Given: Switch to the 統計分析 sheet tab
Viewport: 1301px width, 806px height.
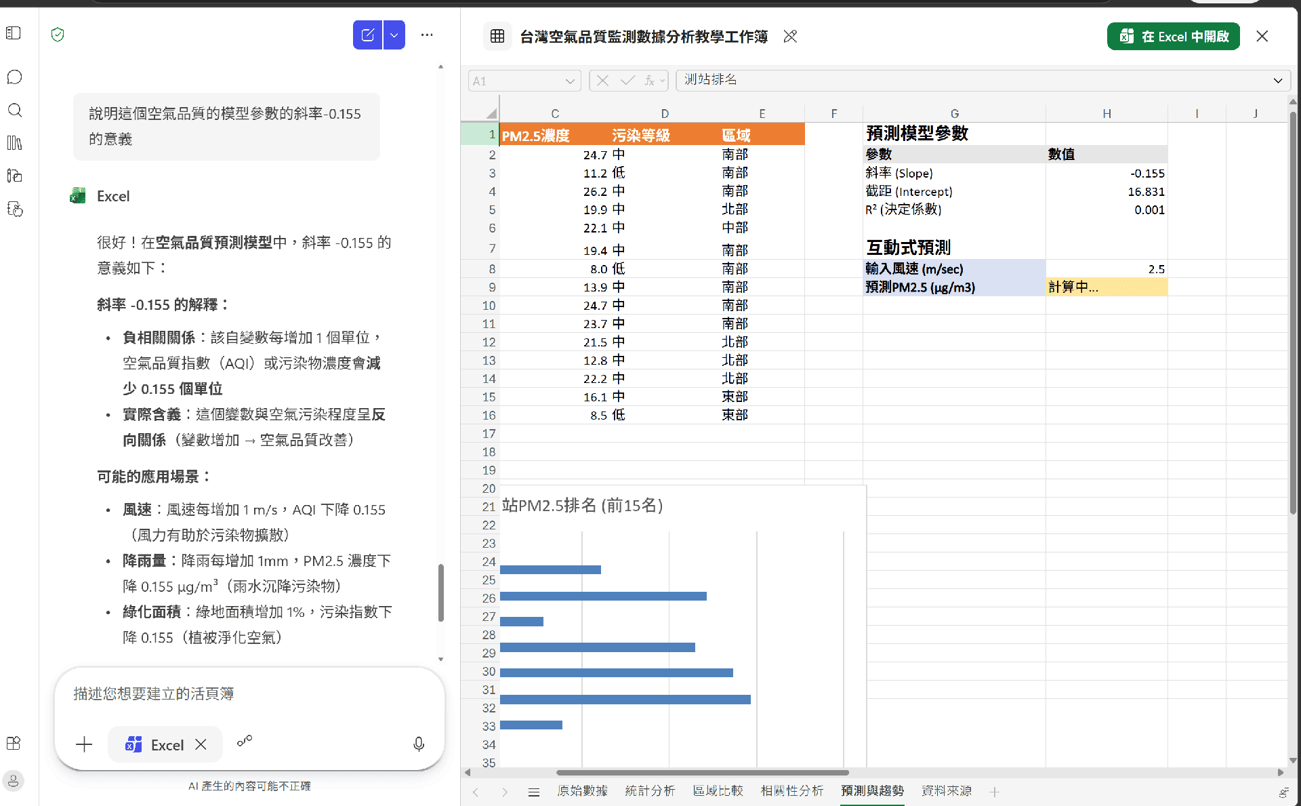Looking at the screenshot, I should [x=650, y=791].
